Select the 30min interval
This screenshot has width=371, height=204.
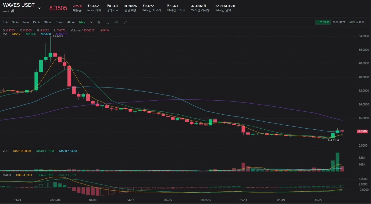(x=48, y=22)
